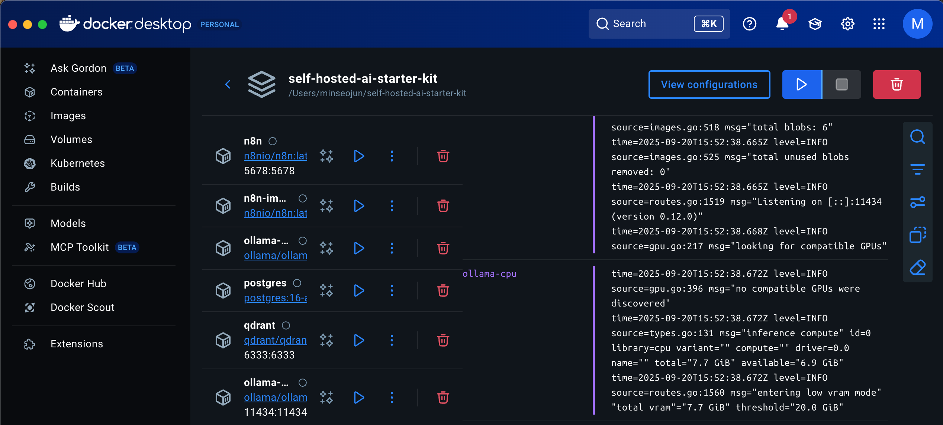Open the log filter icon
The height and width of the screenshot is (425, 943).
[x=917, y=169]
